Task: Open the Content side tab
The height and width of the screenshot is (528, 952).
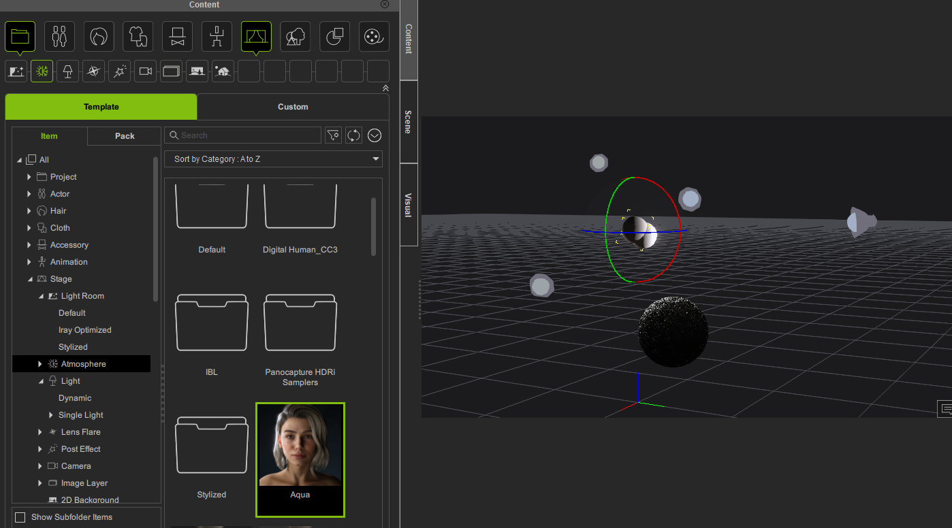Action: (x=409, y=39)
